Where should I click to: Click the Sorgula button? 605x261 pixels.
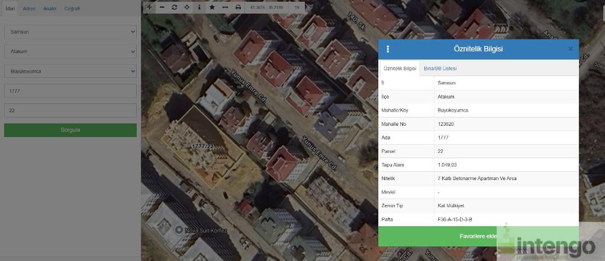point(70,130)
